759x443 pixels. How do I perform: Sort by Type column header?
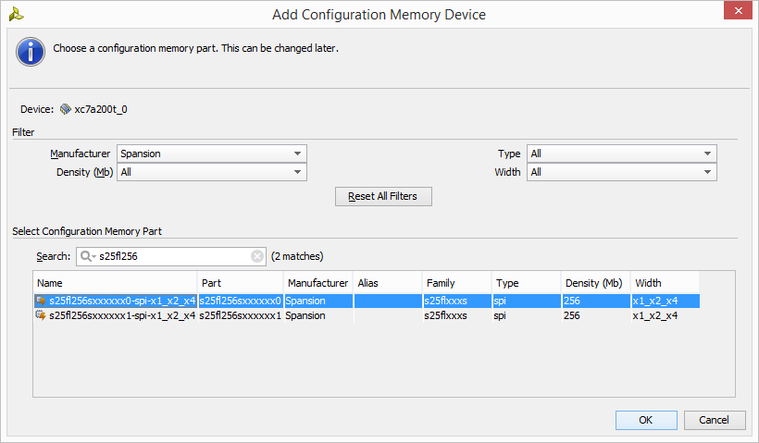point(527,283)
